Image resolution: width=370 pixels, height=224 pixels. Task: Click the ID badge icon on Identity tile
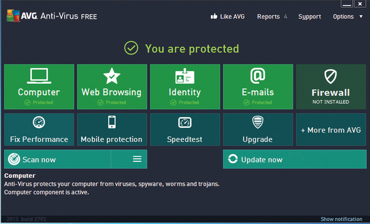pyautogui.click(x=185, y=76)
